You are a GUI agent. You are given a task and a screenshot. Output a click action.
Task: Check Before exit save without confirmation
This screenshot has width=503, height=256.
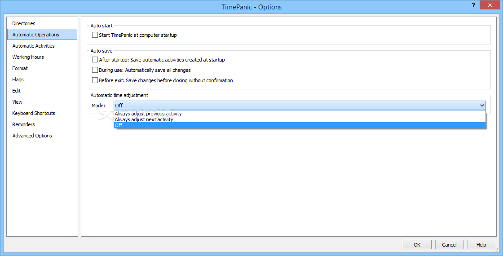(x=95, y=80)
